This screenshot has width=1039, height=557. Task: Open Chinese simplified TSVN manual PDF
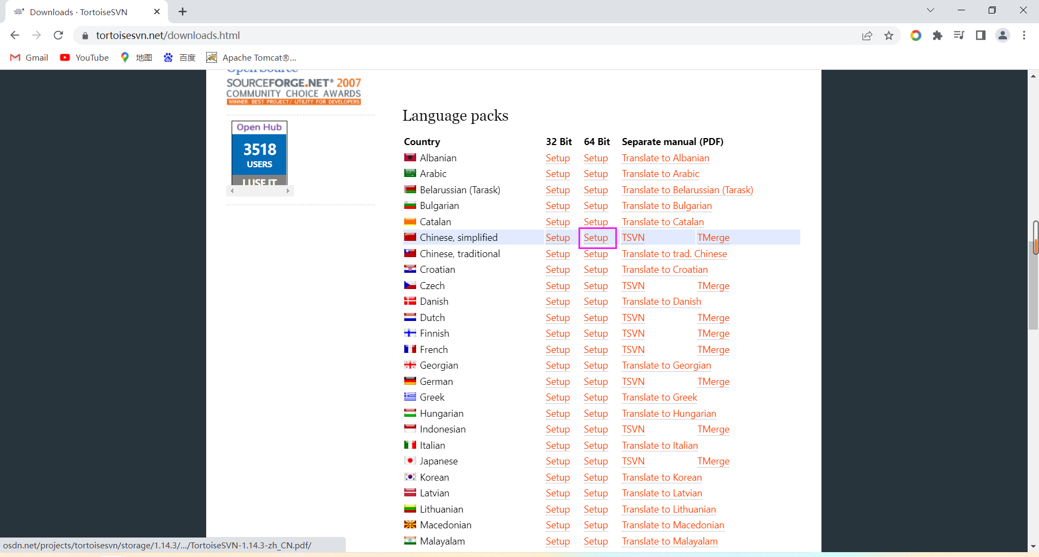(x=633, y=238)
